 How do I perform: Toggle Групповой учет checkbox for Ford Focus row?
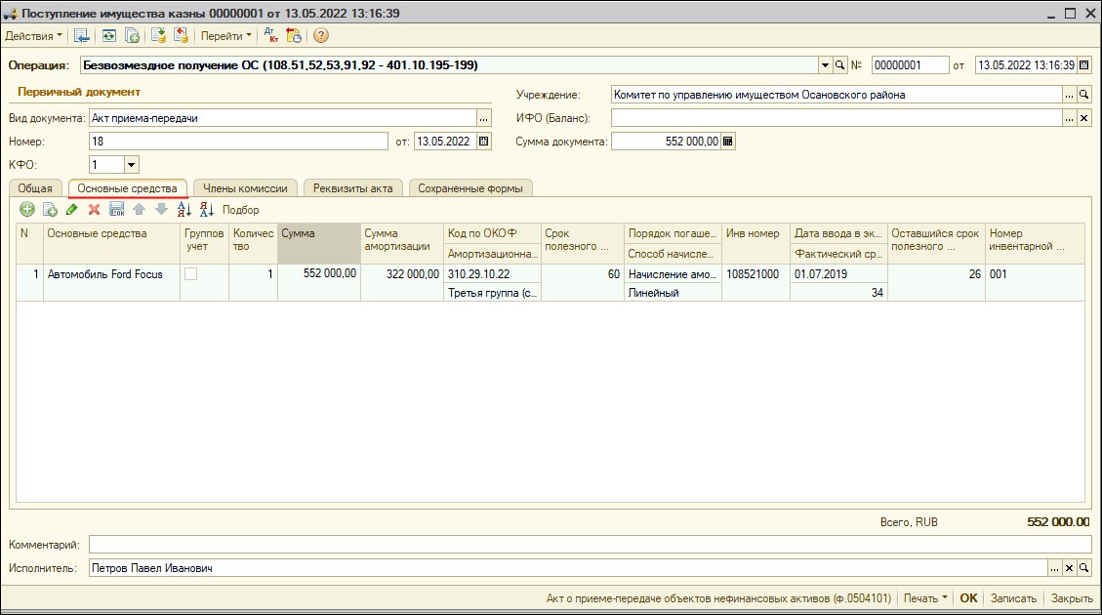[x=190, y=274]
